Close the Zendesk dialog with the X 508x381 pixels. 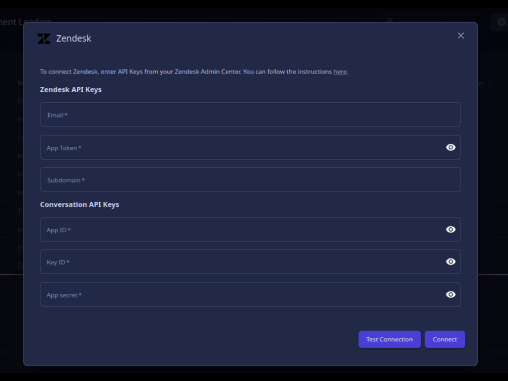point(460,35)
